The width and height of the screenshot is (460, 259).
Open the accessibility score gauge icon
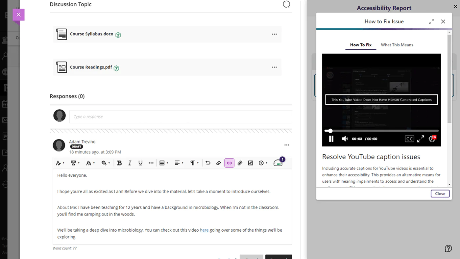click(x=278, y=163)
